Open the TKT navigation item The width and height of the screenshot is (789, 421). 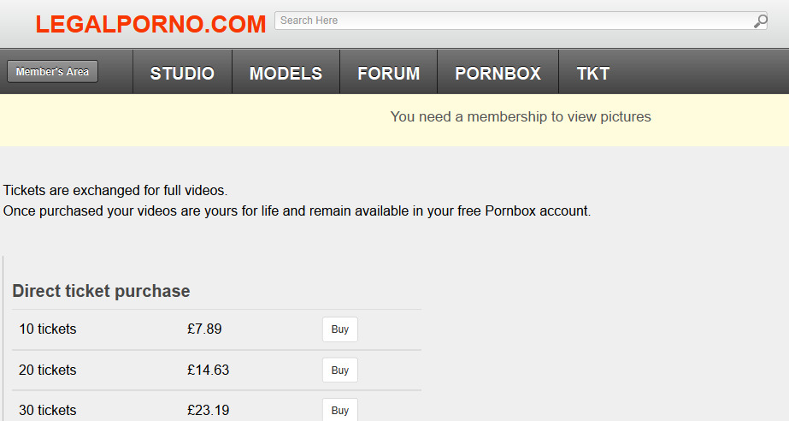click(x=592, y=74)
